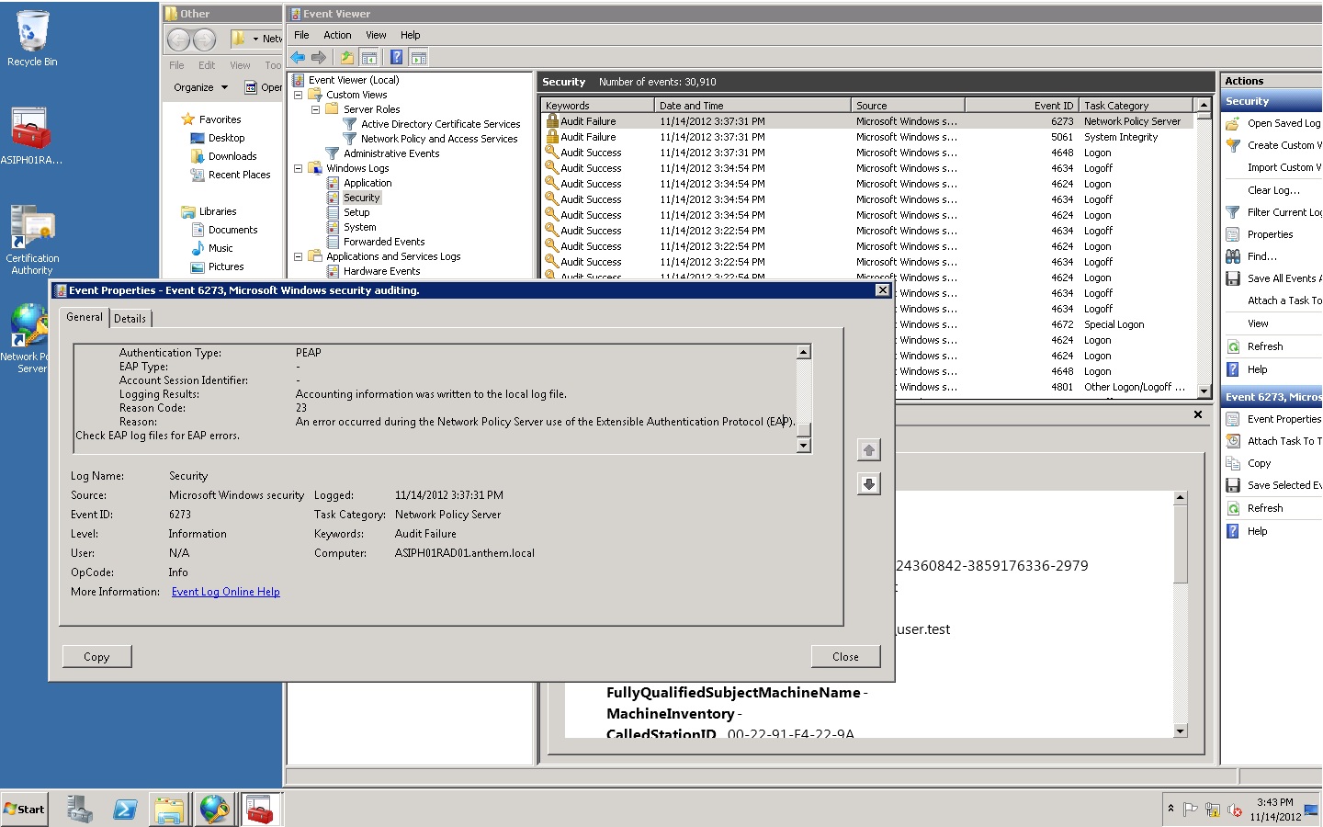Toggle Show/Hide Action Pane on the toolbar
Viewport: 1323px width, 827px height.
(419, 57)
